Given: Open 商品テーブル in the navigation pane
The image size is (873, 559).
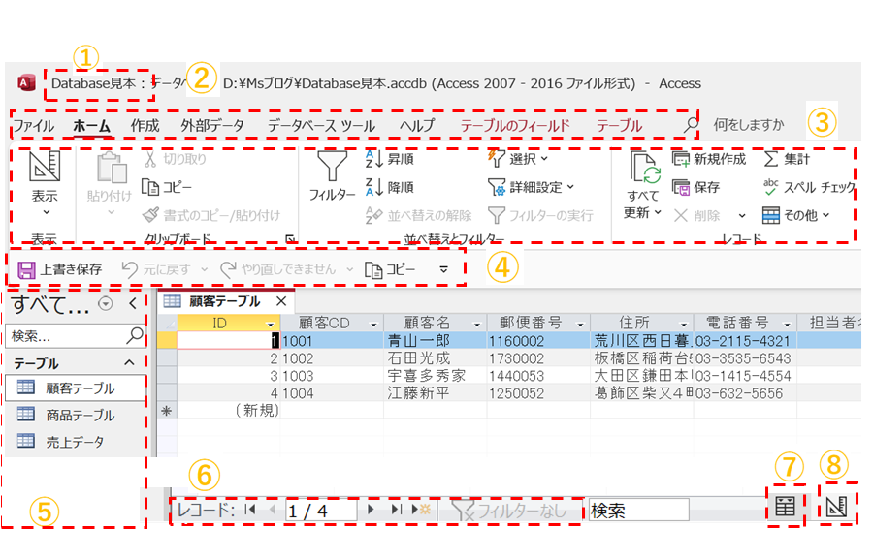Looking at the screenshot, I should (x=80, y=415).
